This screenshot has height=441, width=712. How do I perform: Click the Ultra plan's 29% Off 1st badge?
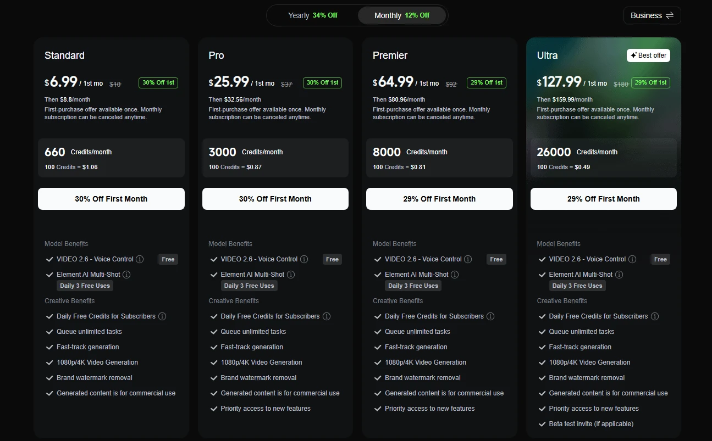point(650,83)
